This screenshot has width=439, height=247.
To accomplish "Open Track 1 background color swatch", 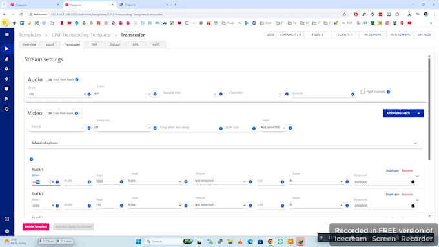I will (413, 182).
